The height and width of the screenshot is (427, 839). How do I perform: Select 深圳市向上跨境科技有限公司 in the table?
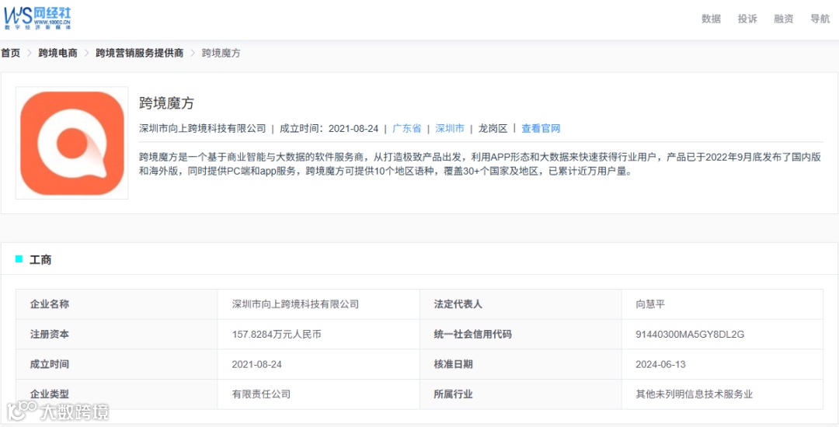point(295,304)
